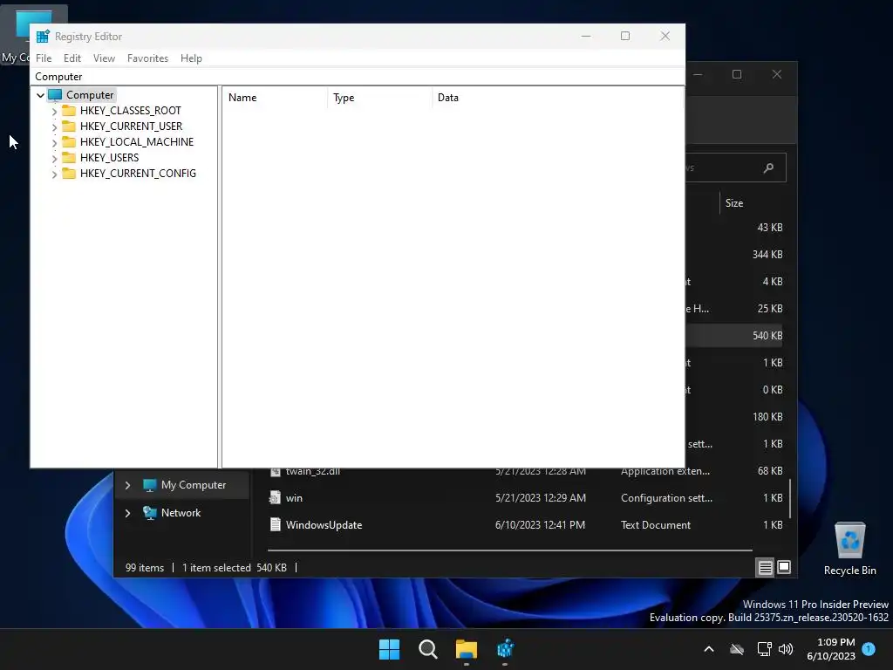This screenshot has width=893, height=670.
Task: Click the volume speaker tray icon
Action: [x=786, y=649]
